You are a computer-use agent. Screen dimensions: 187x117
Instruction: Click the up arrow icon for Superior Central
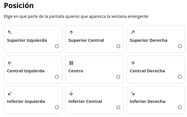click(x=71, y=32)
